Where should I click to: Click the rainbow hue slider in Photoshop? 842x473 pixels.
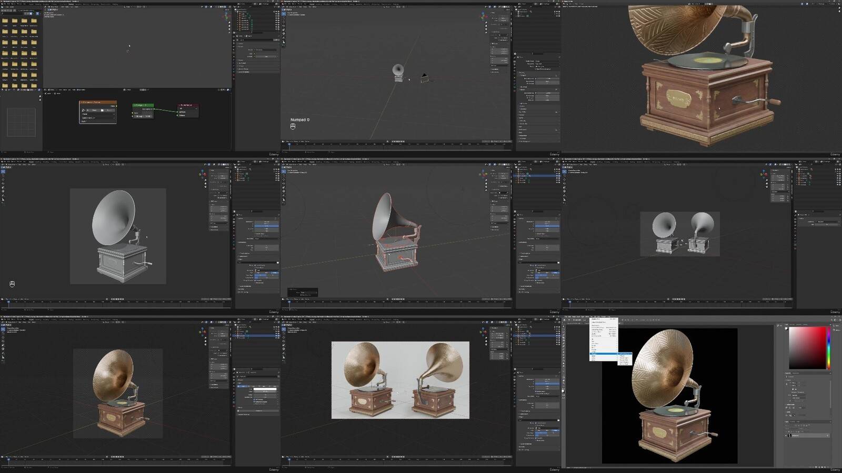coord(829,348)
